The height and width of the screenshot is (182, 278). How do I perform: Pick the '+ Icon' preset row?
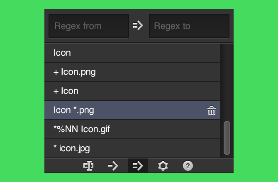click(66, 91)
